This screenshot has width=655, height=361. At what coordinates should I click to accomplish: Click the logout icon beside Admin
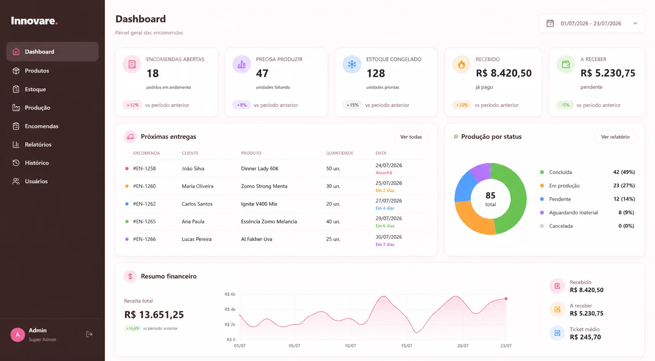(89, 334)
